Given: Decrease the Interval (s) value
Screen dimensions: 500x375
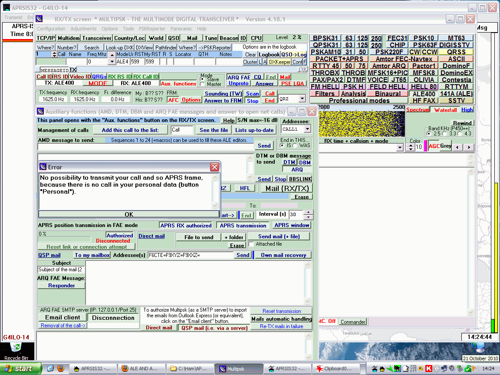Looking at the screenshot, I should [x=308, y=217].
